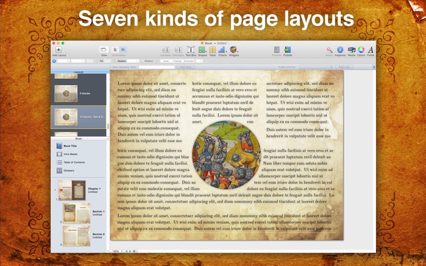Click the Book panel header
The width and height of the screenshot is (426, 266).
tap(78, 139)
